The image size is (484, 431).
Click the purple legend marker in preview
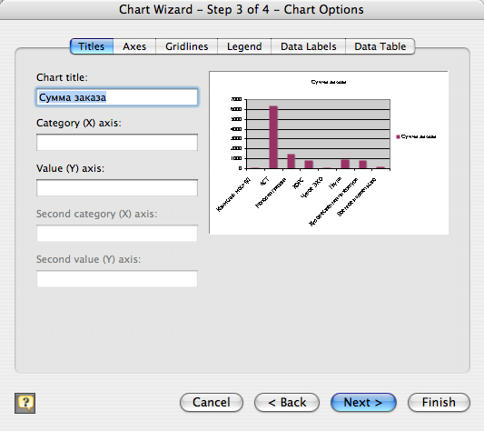click(x=399, y=136)
